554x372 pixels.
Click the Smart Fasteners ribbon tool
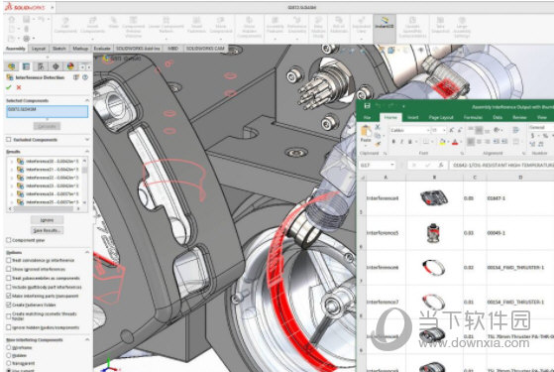tap(196, 25)
